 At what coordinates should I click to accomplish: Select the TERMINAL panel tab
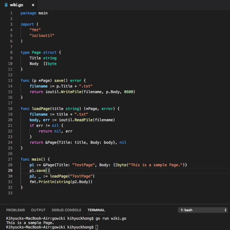(96, 210)
